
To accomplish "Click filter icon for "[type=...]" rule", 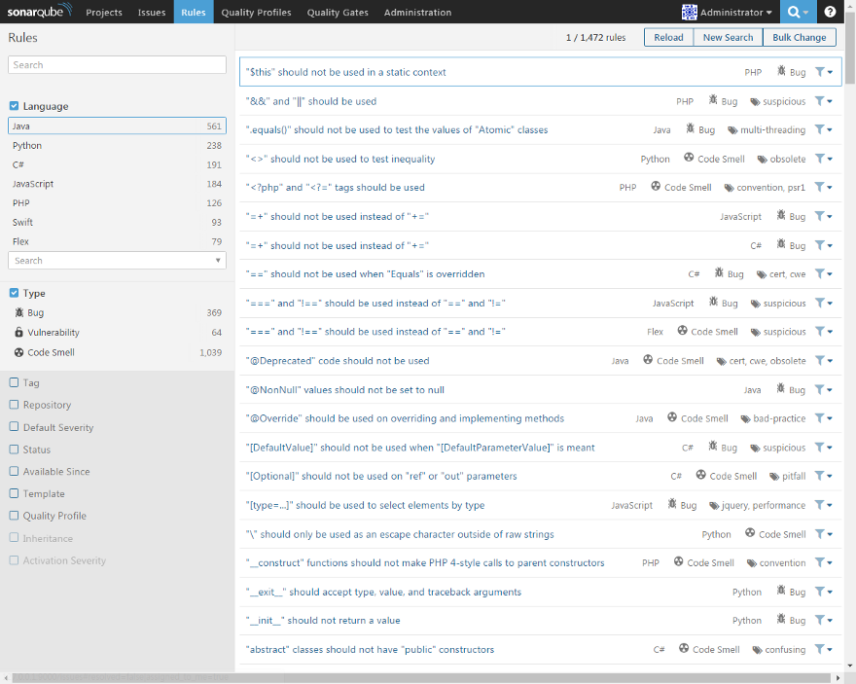I will pyautogui.click(x=819, y=505).
